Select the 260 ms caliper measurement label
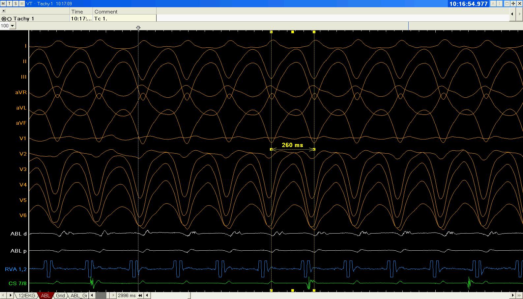Viewport: 523px width, 299px height. tap(292, 145)
